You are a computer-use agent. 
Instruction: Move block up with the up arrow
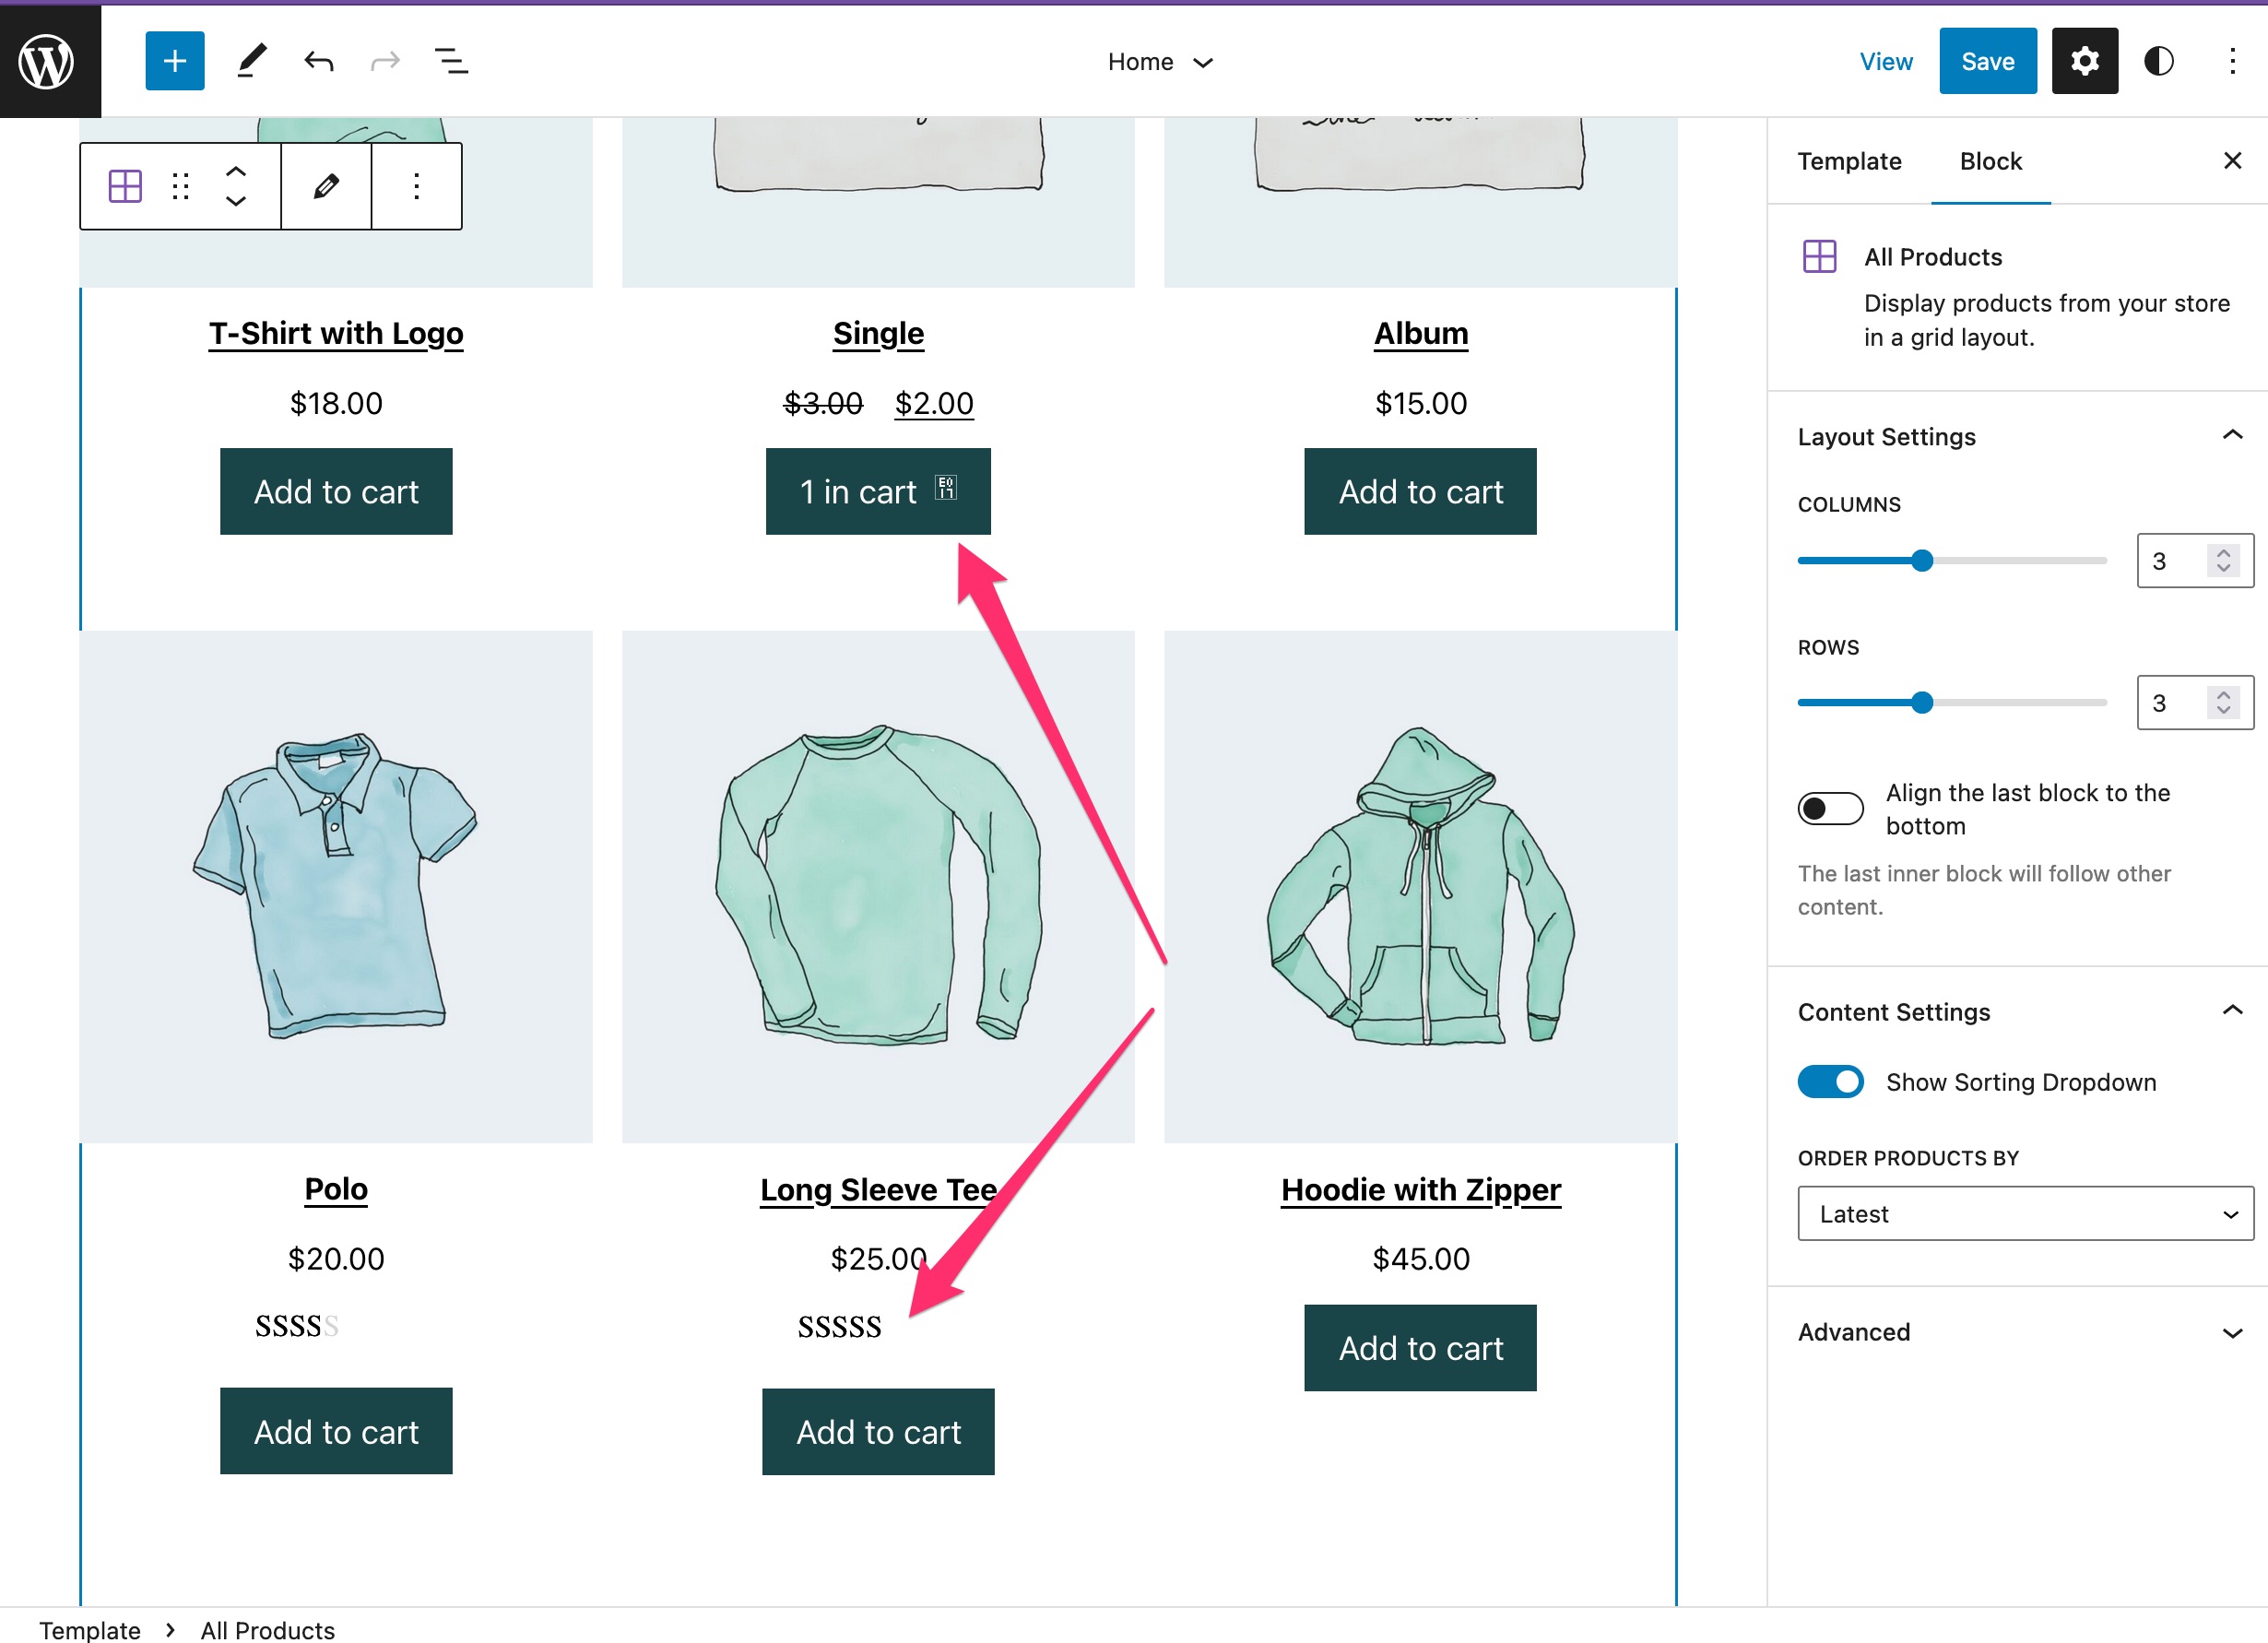tap(237, 170)
